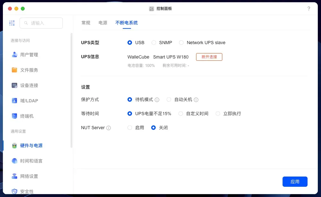Select the 设备连接 device icon
Viewport: 321px width, 197px height.
coord(14,85)
